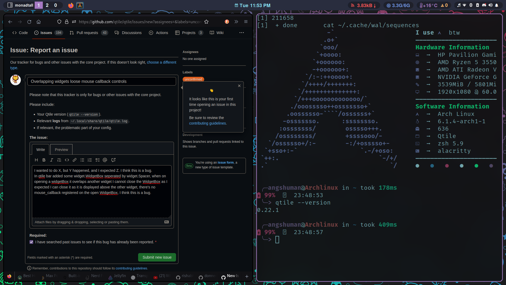506x285 pixels.
Task: Toggle bold formatting in the issue editor
Action: (44, 160)
